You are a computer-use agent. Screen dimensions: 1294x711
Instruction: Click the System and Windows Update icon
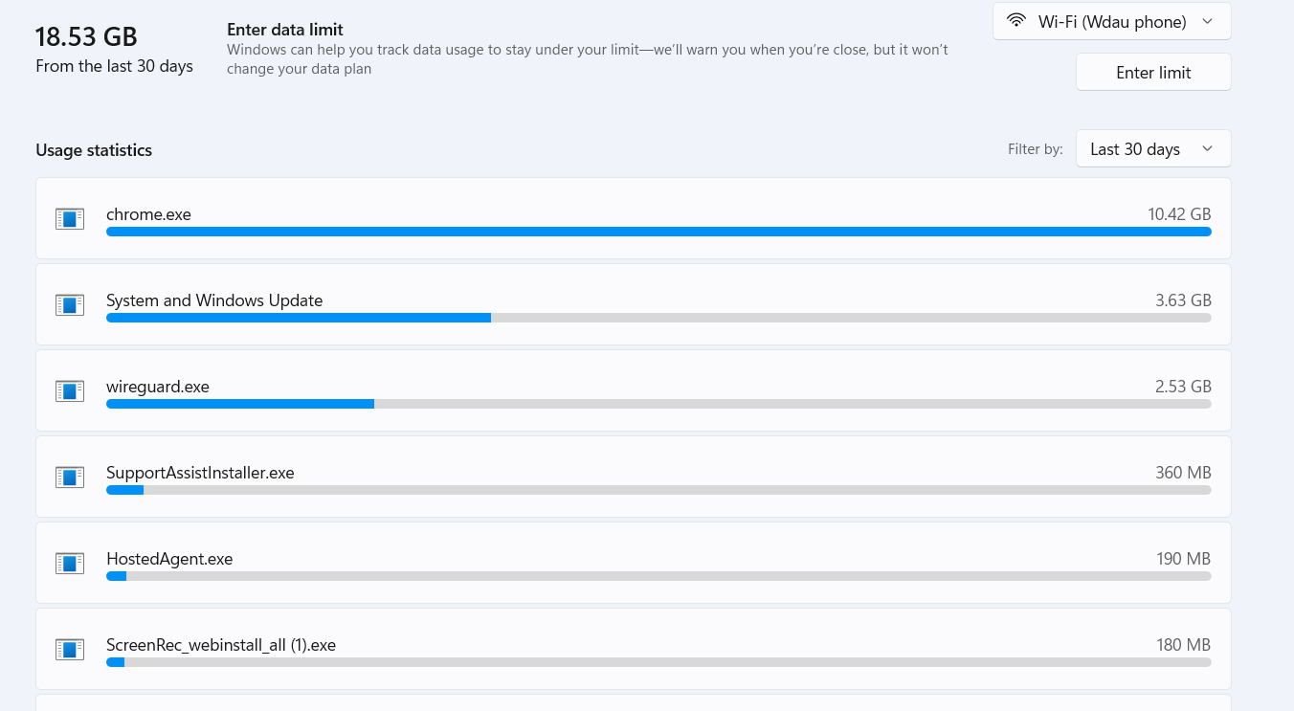pyautogui.click(x=70, y=304)
